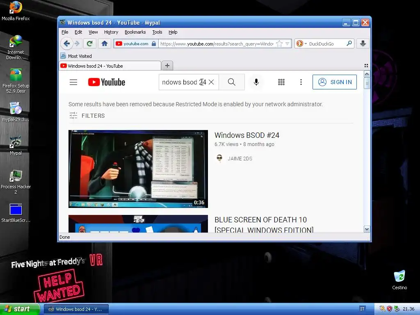Open the YouTube apps grid
Screen dimensions: 420x315
click(281, 82)
